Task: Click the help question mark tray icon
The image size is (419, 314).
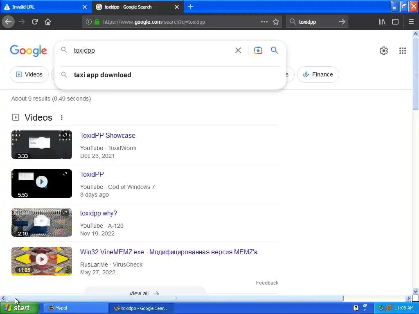Action: point(356,308)
